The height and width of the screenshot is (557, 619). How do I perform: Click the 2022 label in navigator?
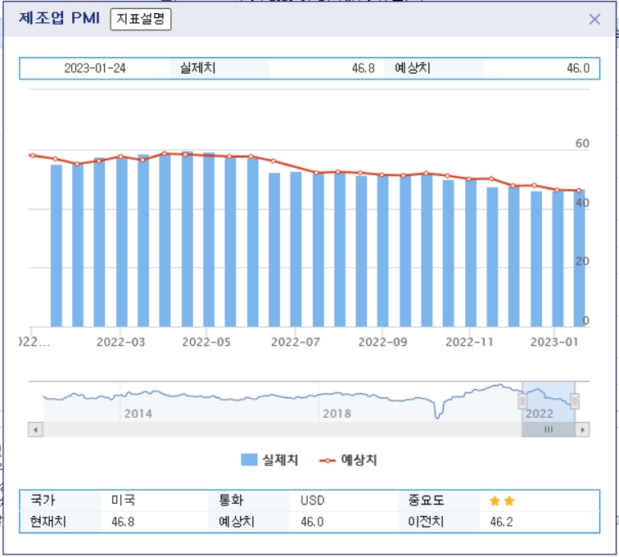[x=540, y=414]
